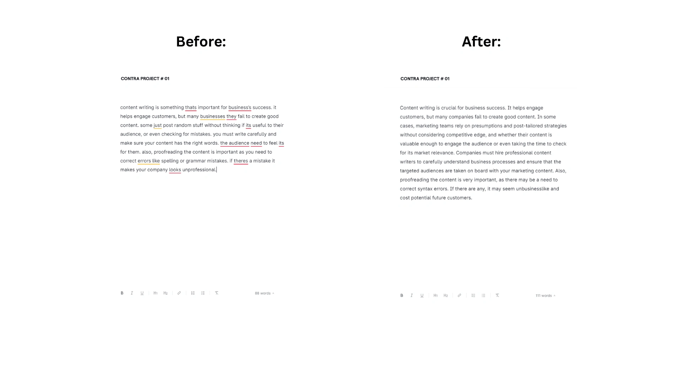Click the link icon in the After editor
The image size is (682, 383).
[460, 295]
